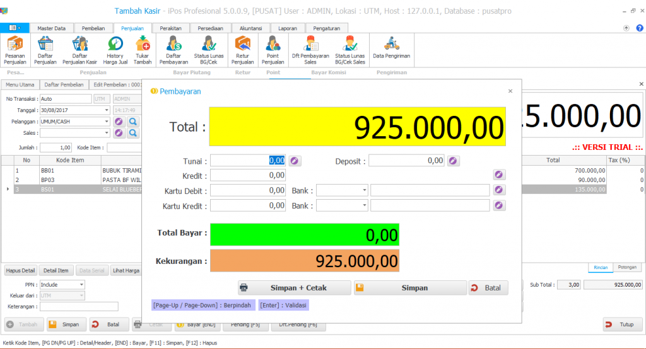This screenshot has height=349, width=646.
Task: Open the Daftar Pembelian document tab
Action: tap(64, 85)
